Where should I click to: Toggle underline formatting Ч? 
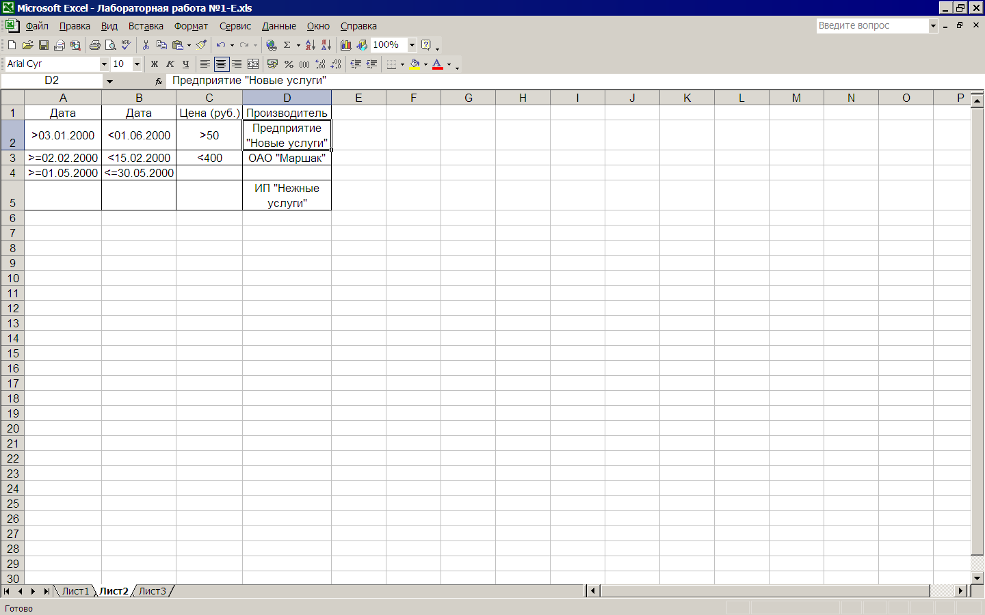tap(185, 64)
